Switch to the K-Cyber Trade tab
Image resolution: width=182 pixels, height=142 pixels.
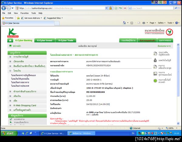click(x=66, y=41)
